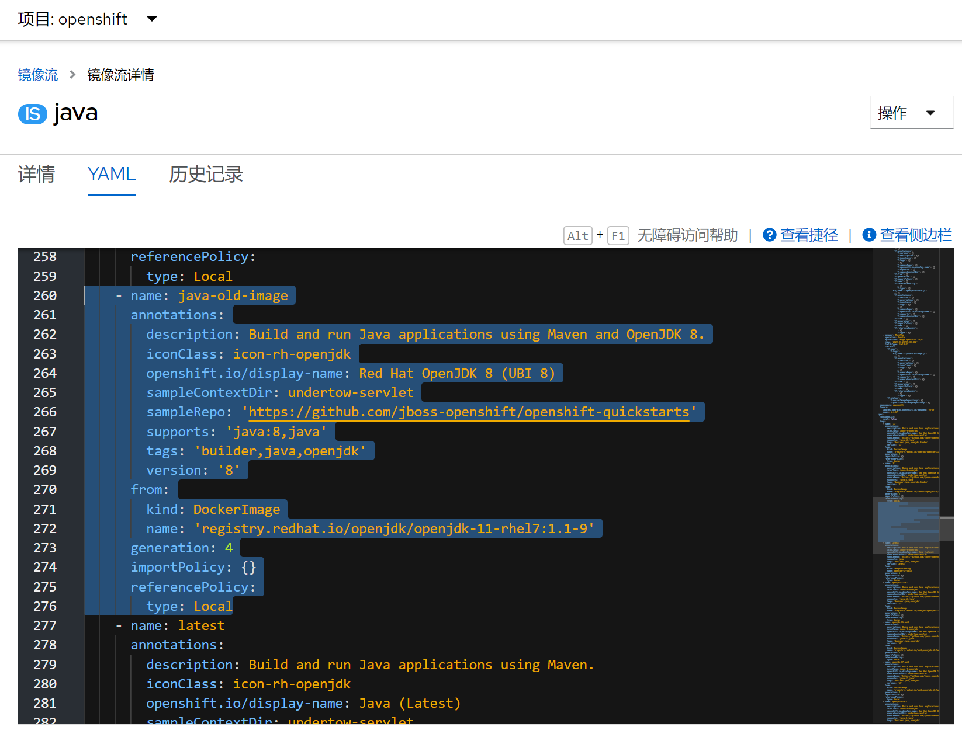The height and width of the screenshot is (734, 962).
Task: Click 'from:' on line 270
Action: 150,490
